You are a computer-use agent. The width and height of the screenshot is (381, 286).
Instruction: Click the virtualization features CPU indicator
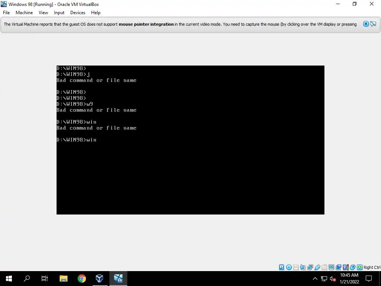click(x=345, y=267)
